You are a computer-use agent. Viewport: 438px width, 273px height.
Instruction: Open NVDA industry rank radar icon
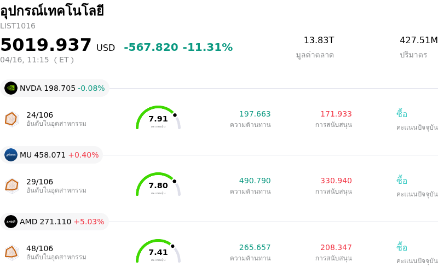11,119
